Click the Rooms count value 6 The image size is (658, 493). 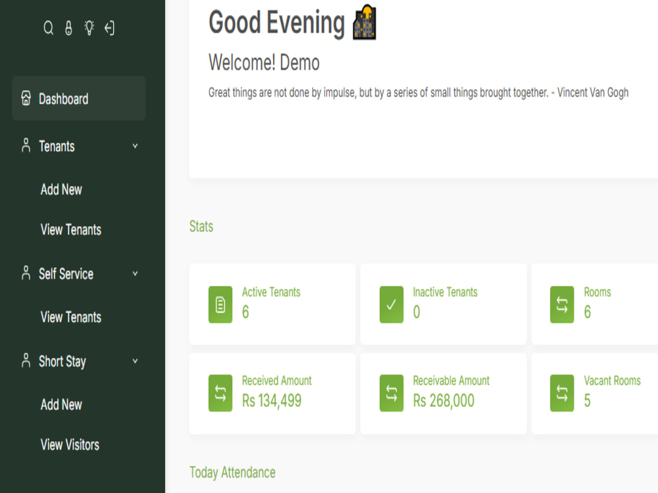coord(588,312)
